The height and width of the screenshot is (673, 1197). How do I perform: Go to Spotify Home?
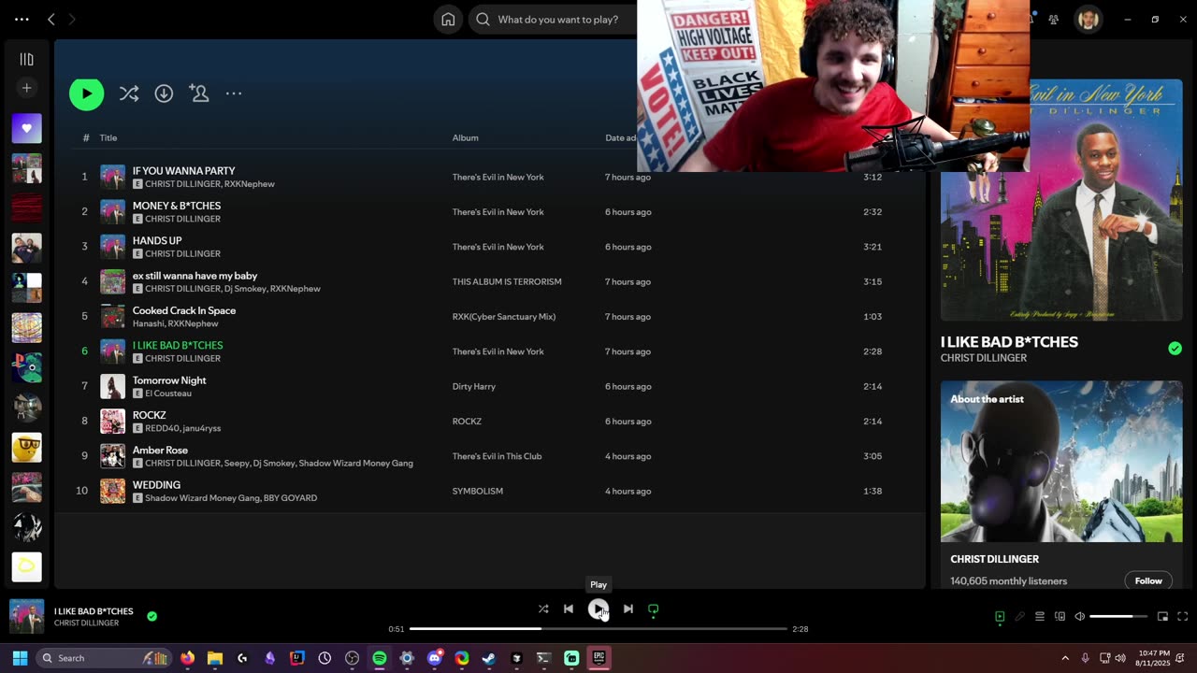[448, 20]
